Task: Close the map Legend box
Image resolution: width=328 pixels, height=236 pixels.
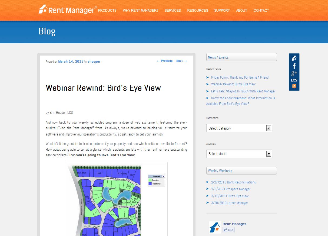Action: pyautogui.click(x=163, y=176)
